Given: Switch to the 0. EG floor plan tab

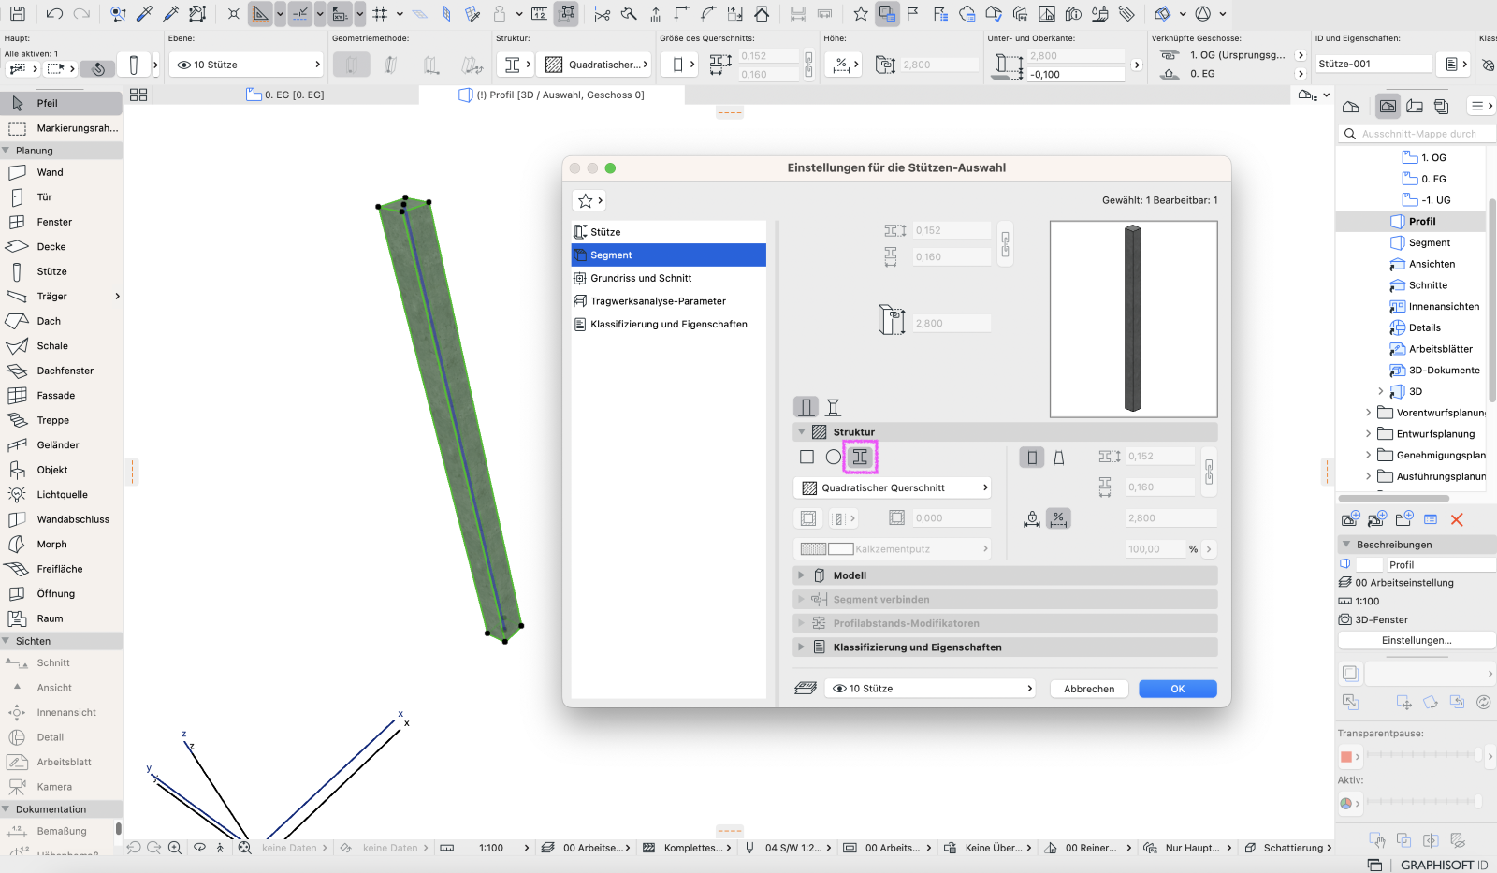Looking at the screenshot, I should [285, 95].
